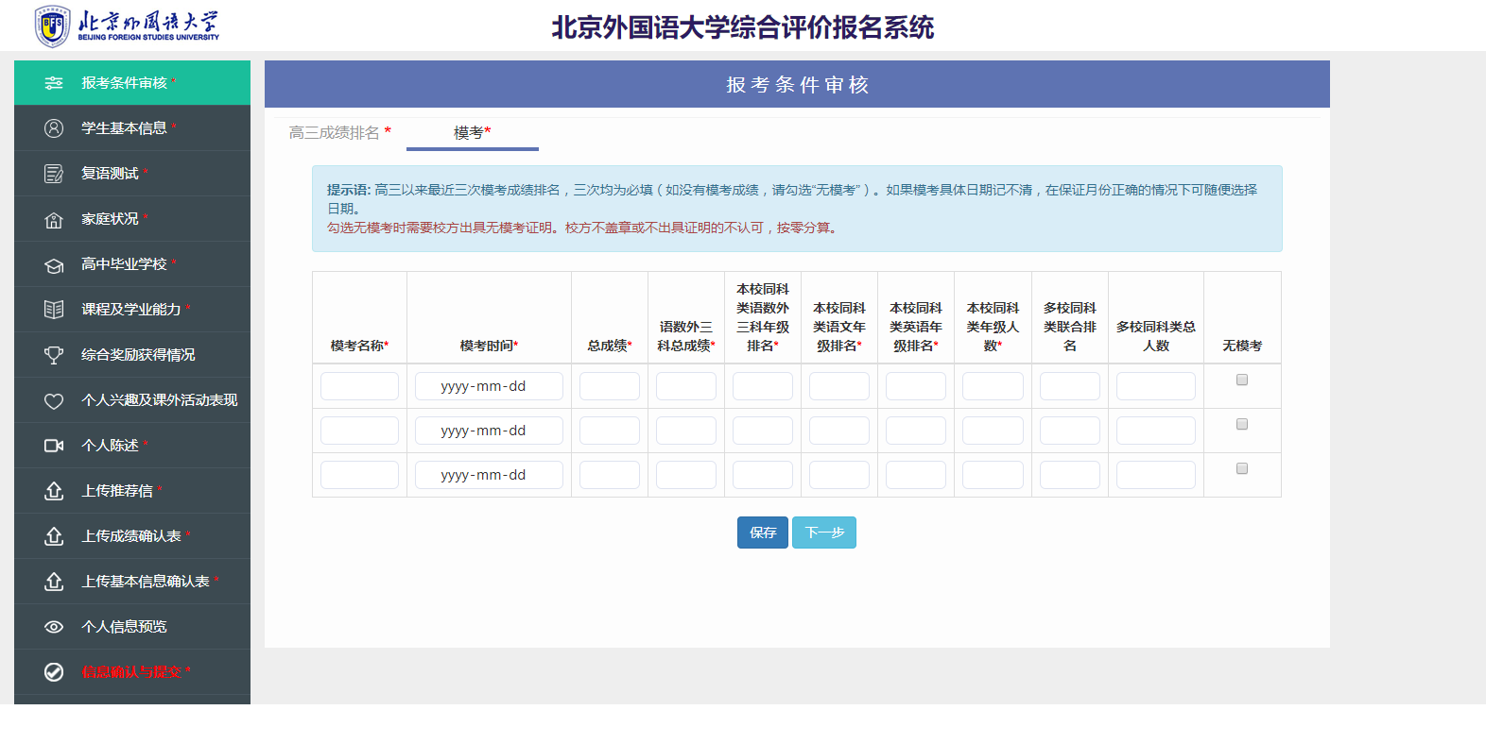1486x744 pixels.
Task: Click the heart icon beside 个人兴趣及课外活动表现
Action: [54, 401]
